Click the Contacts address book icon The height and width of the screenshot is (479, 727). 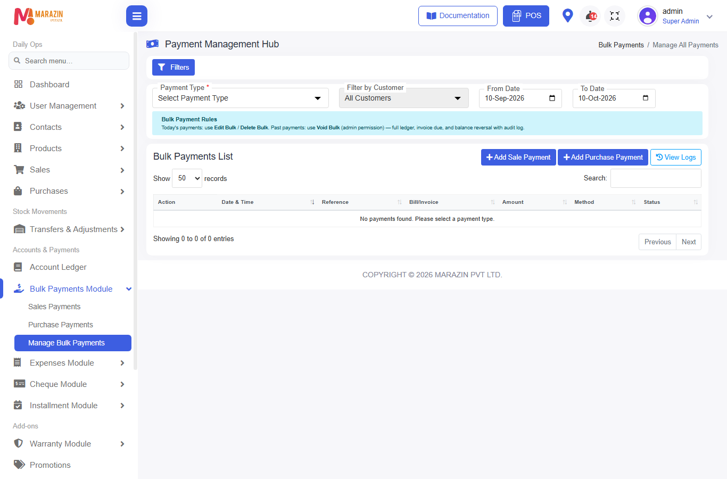18,127
